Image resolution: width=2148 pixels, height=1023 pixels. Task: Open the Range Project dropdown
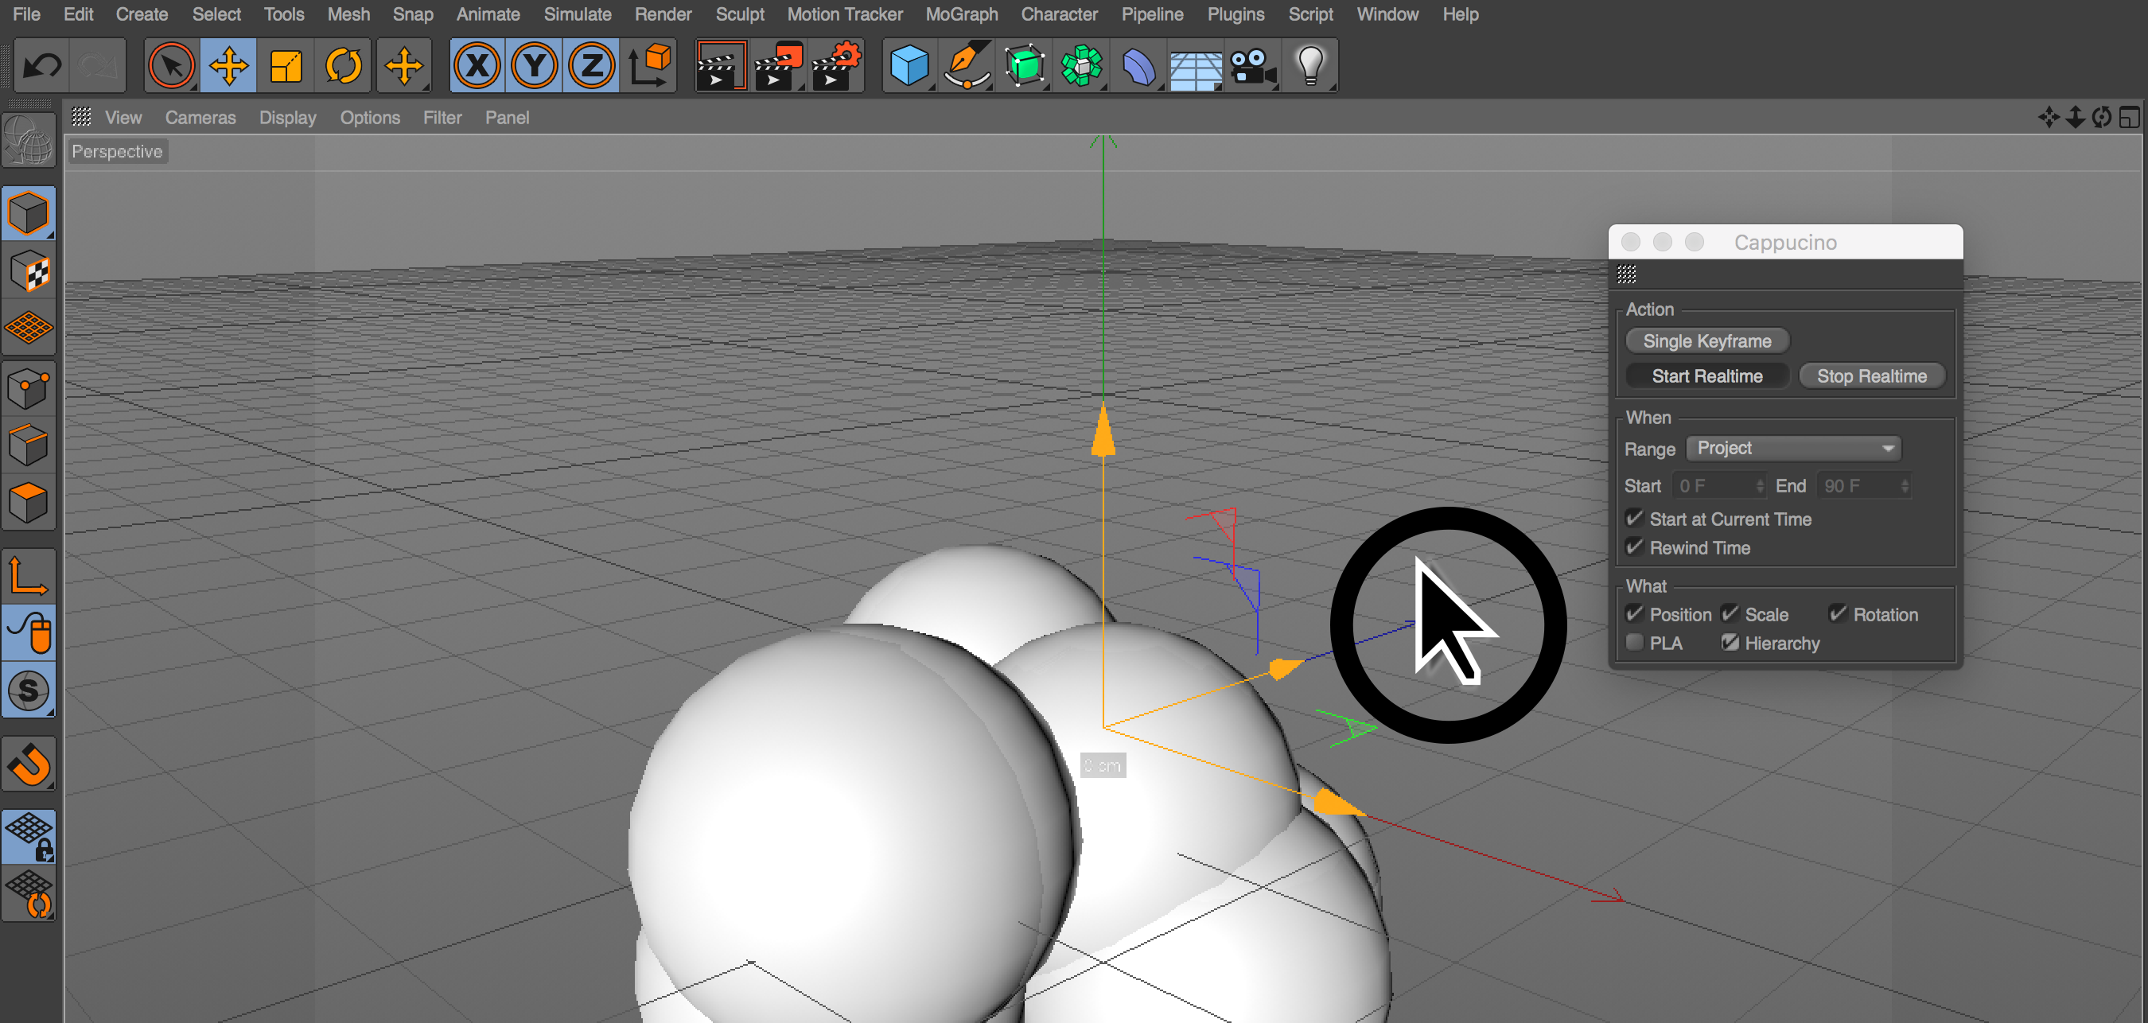coord(1792,449)
